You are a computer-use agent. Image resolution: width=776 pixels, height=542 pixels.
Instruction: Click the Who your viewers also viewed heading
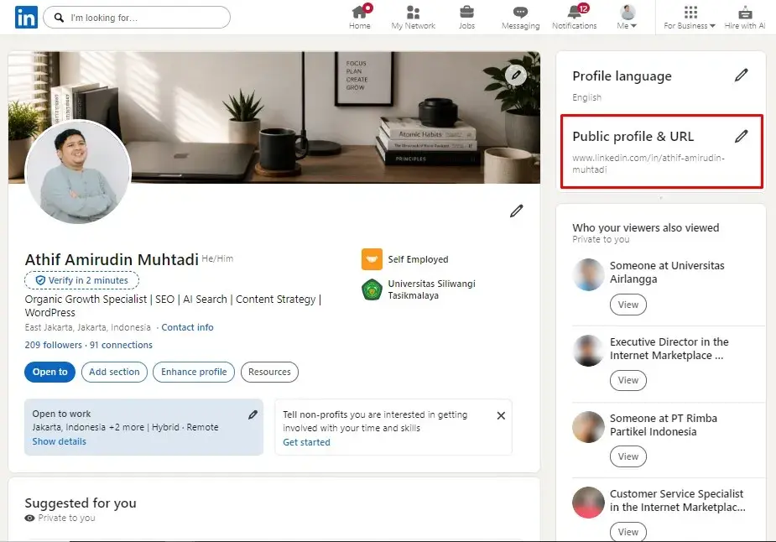[x=646, y=227]
